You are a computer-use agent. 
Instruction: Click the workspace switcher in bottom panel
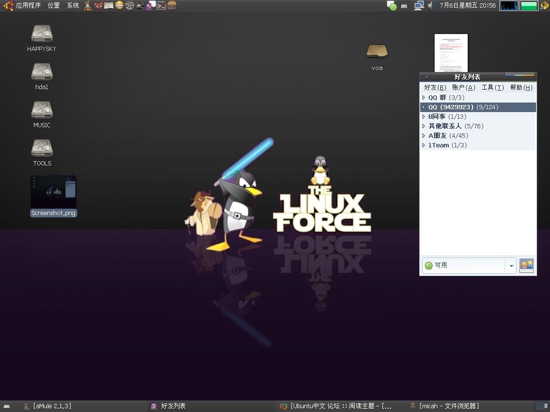542,406
